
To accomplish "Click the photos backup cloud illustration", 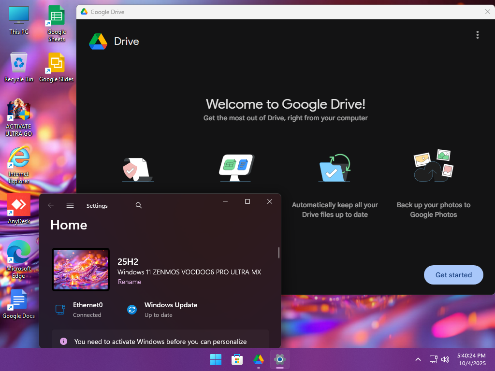I will click(x=434, y=166).
